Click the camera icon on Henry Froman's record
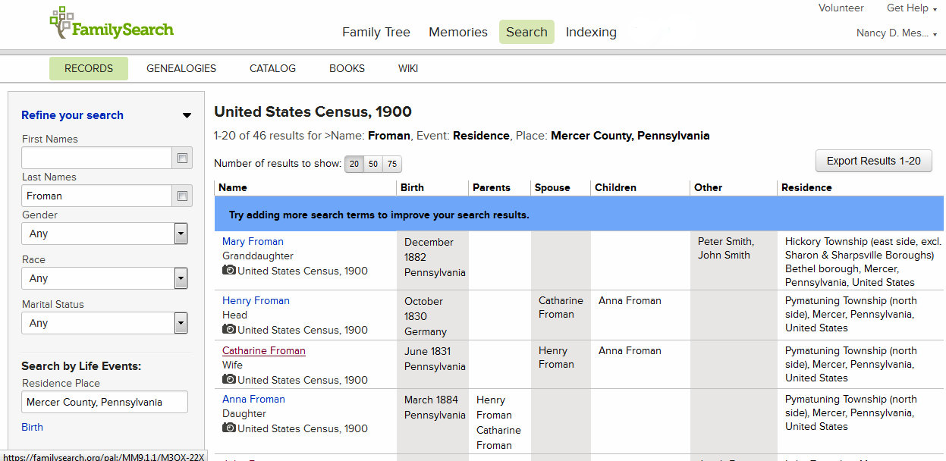The width and height of the screenshot is (946, 461). pyautogui.click(x=229, y=331)
